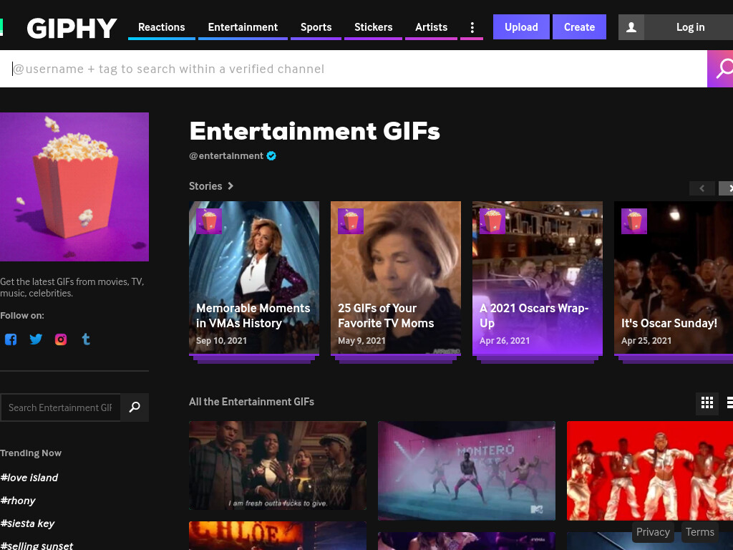Click the Stories heading text
This screenshot has width=733, height=550.
click(x=205, y=185)
